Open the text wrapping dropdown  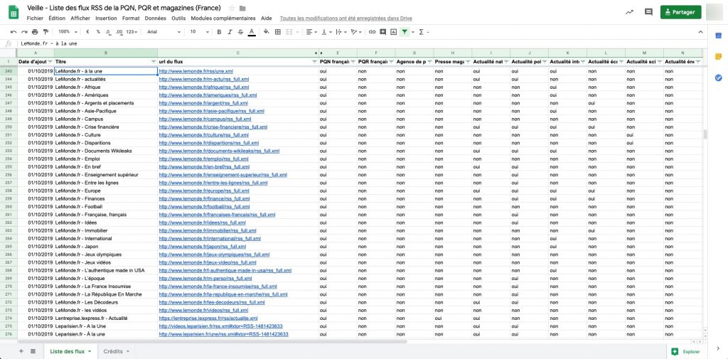[x=341, y=32]
